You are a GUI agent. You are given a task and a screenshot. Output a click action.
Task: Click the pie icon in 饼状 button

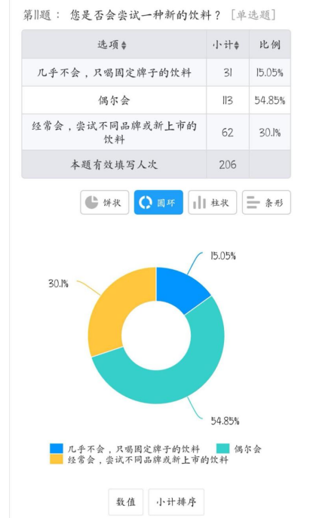coord(92,202)
